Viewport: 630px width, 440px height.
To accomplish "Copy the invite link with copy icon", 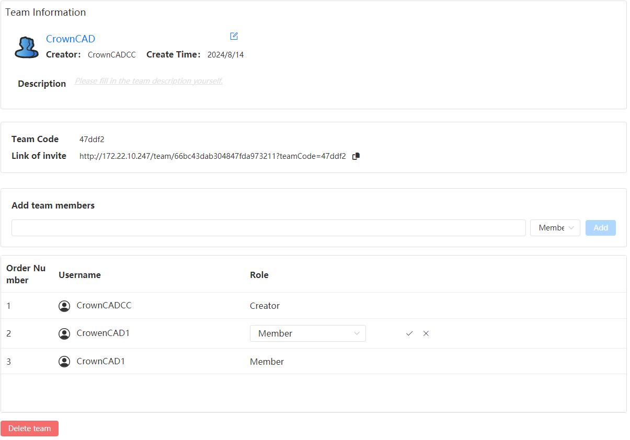I will (x=356, y=156).
